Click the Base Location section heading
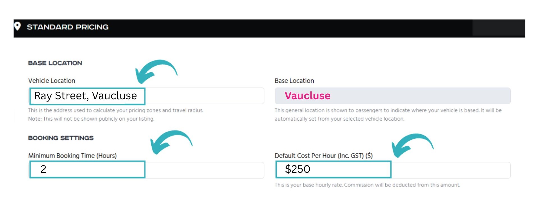This screenshot has height=205, width=539. coord(55,63)
